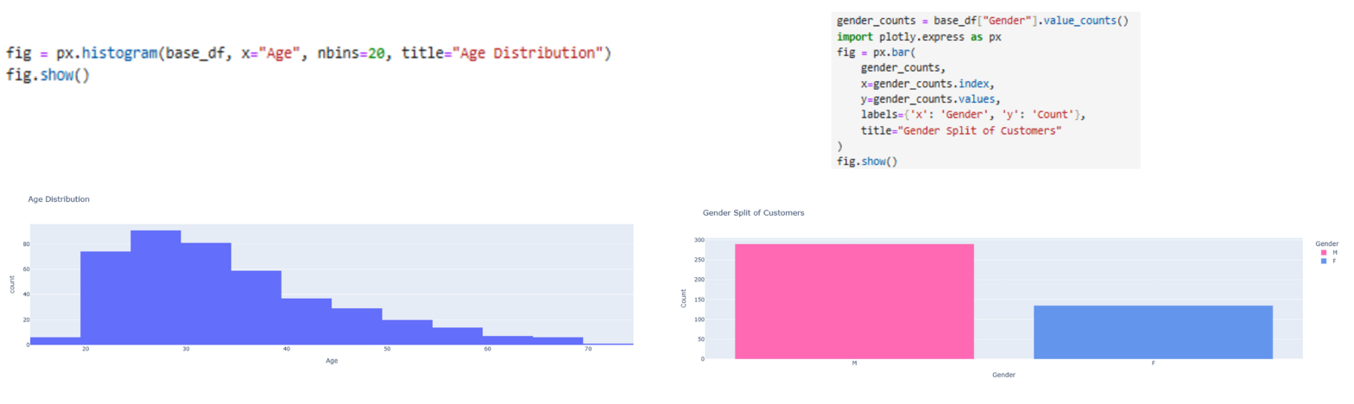This screenshot has height=404, width=1354.
Task: Click the 'M' tick label under the pink bar
Action: pos(854,364)
